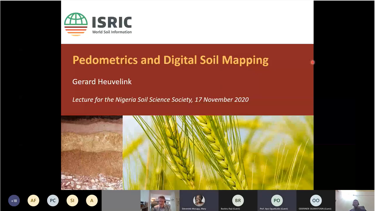Click Mary Steverink-Mosugu's profile photo

click(x=199, y=200)
